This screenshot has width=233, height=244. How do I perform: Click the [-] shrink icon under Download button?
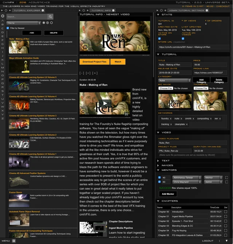point(82,73)
